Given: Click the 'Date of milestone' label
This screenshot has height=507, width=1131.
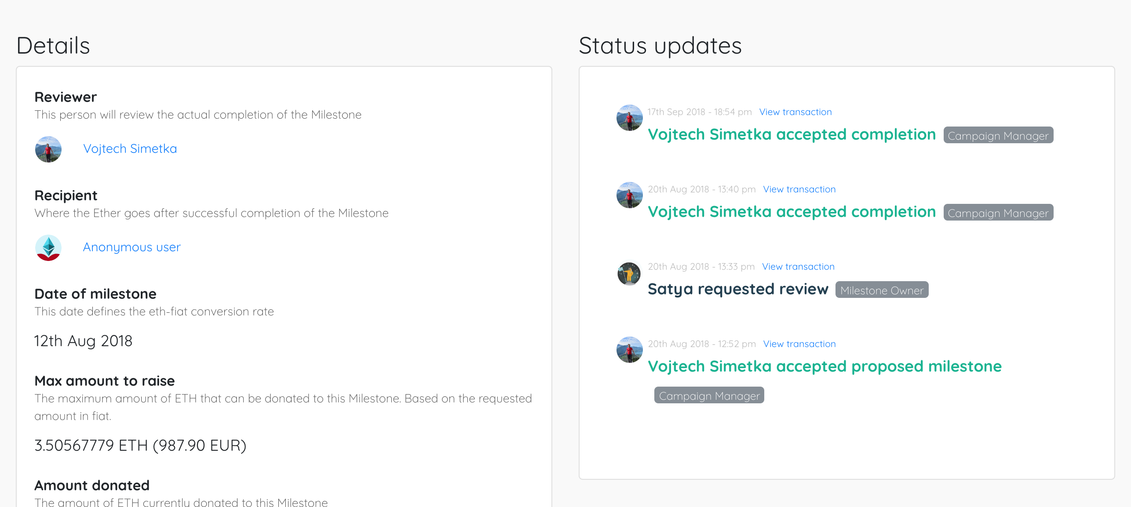Looking at the screenshot, I should pos(95,294).
